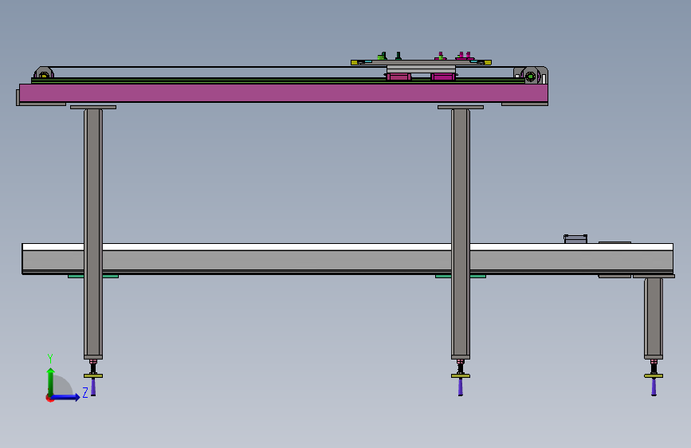The height and width of the screenshot is (448, 691).
Task: Select the left magenta bearing block under the carriage
Action: [x=399, y=77]
